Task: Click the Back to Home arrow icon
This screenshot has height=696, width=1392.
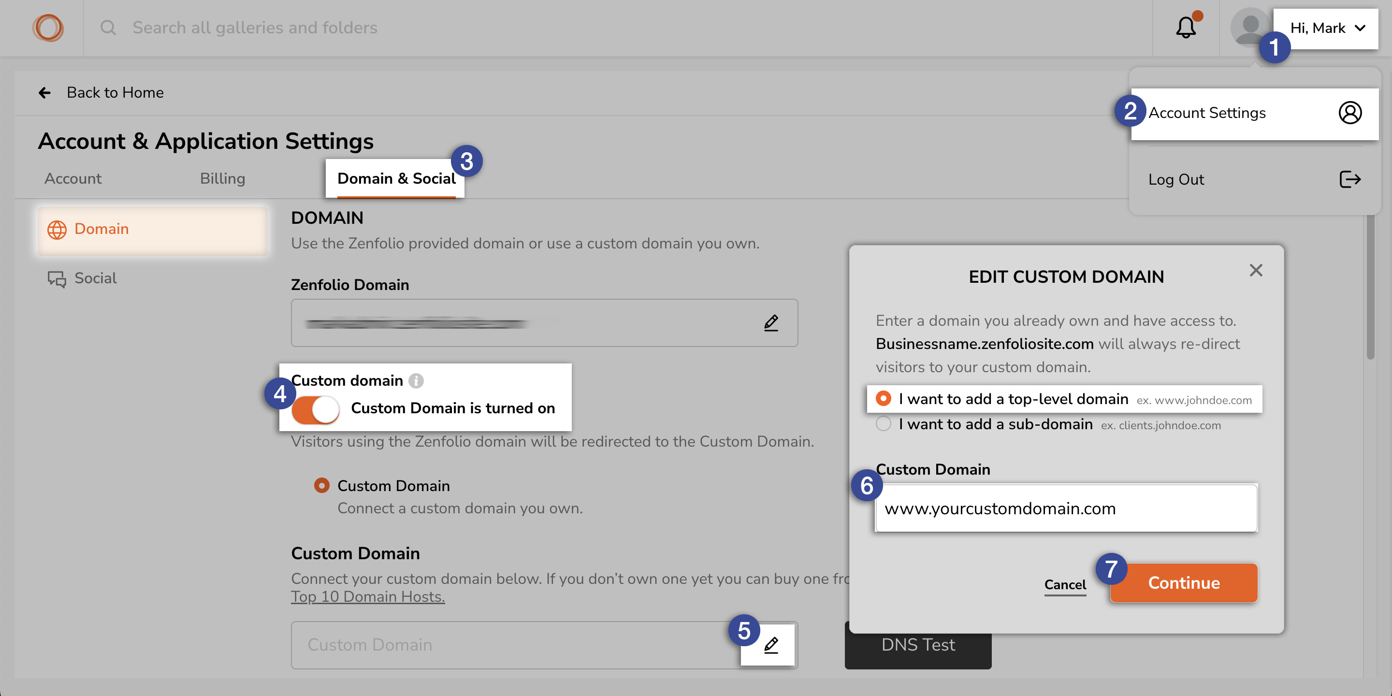Action: (x=45, y=93)
